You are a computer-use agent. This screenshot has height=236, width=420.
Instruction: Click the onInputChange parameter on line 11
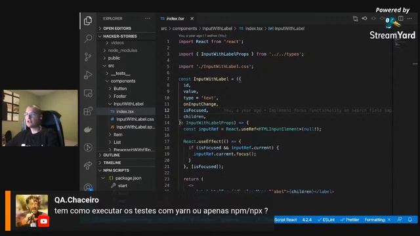coord(199,104)
